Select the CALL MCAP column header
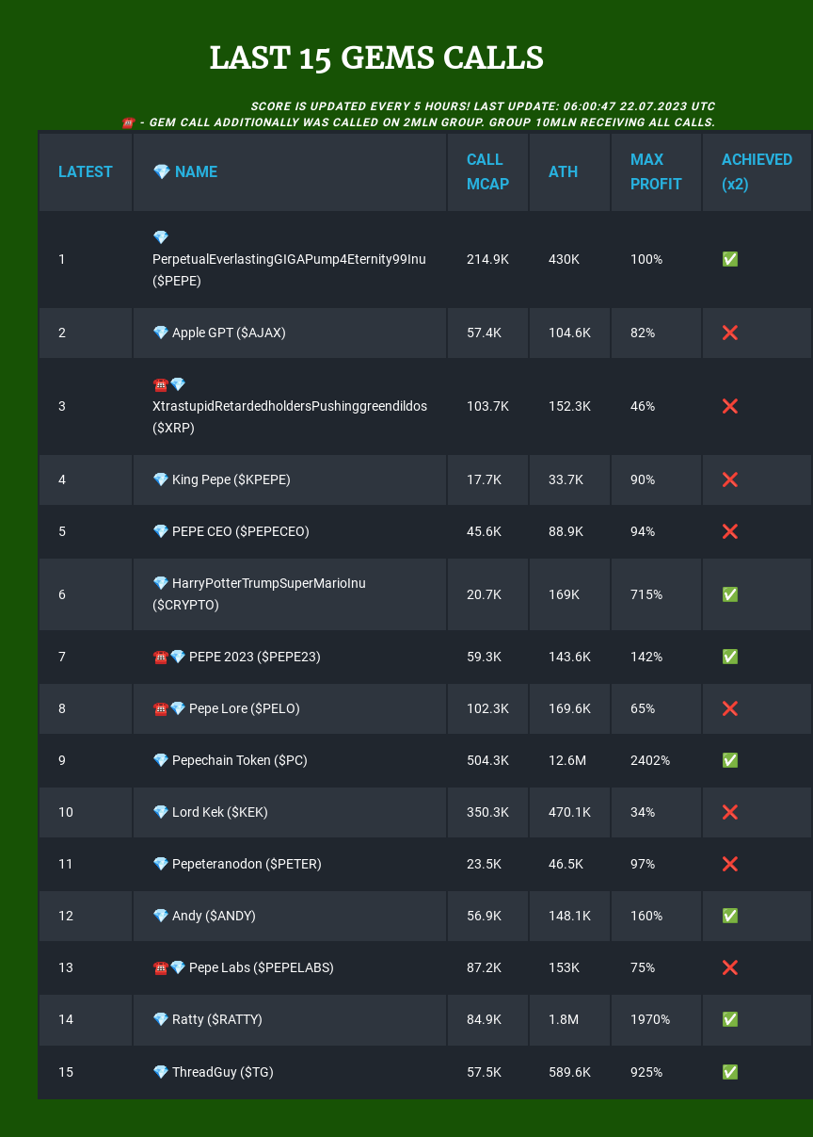 tap(487, 171)
